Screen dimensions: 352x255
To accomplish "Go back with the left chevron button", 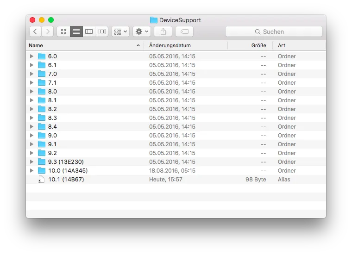I will [x=35, y=31].
